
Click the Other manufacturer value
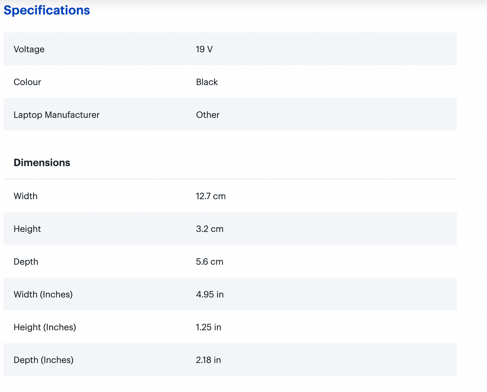point(208,115)
